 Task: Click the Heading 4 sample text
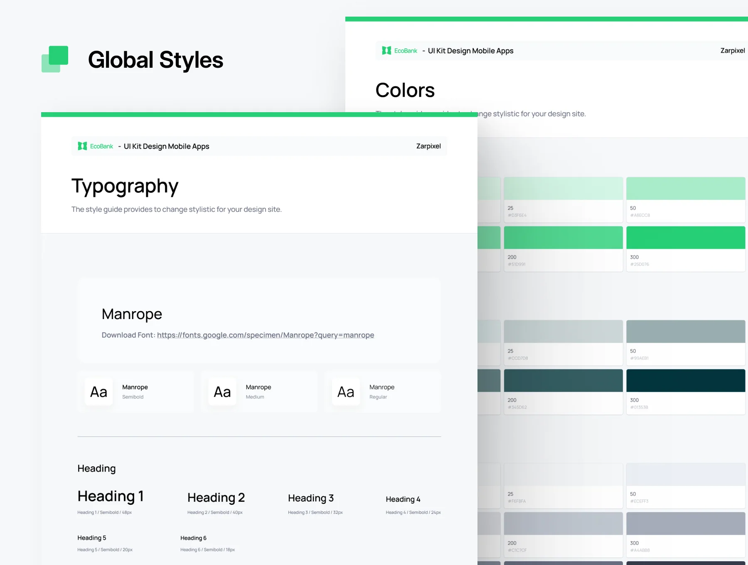point(403,499)
